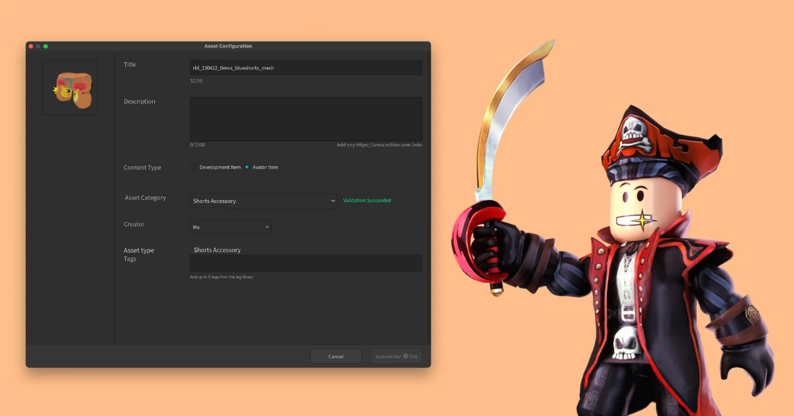Screen dimensions: 794x416
Task: Click the filled Avatar Item radio indicator
Action: click(246, 167)
